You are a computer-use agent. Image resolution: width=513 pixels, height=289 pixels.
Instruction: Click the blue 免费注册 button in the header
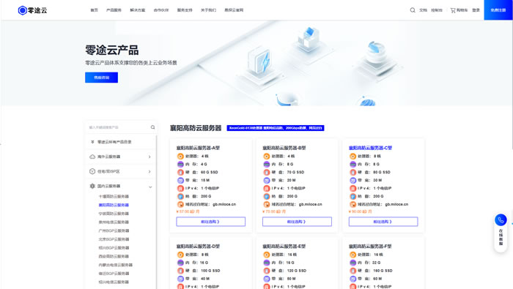(498, 10)
